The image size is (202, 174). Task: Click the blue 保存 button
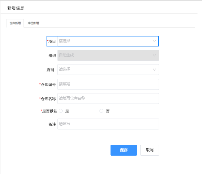[124, 150]
